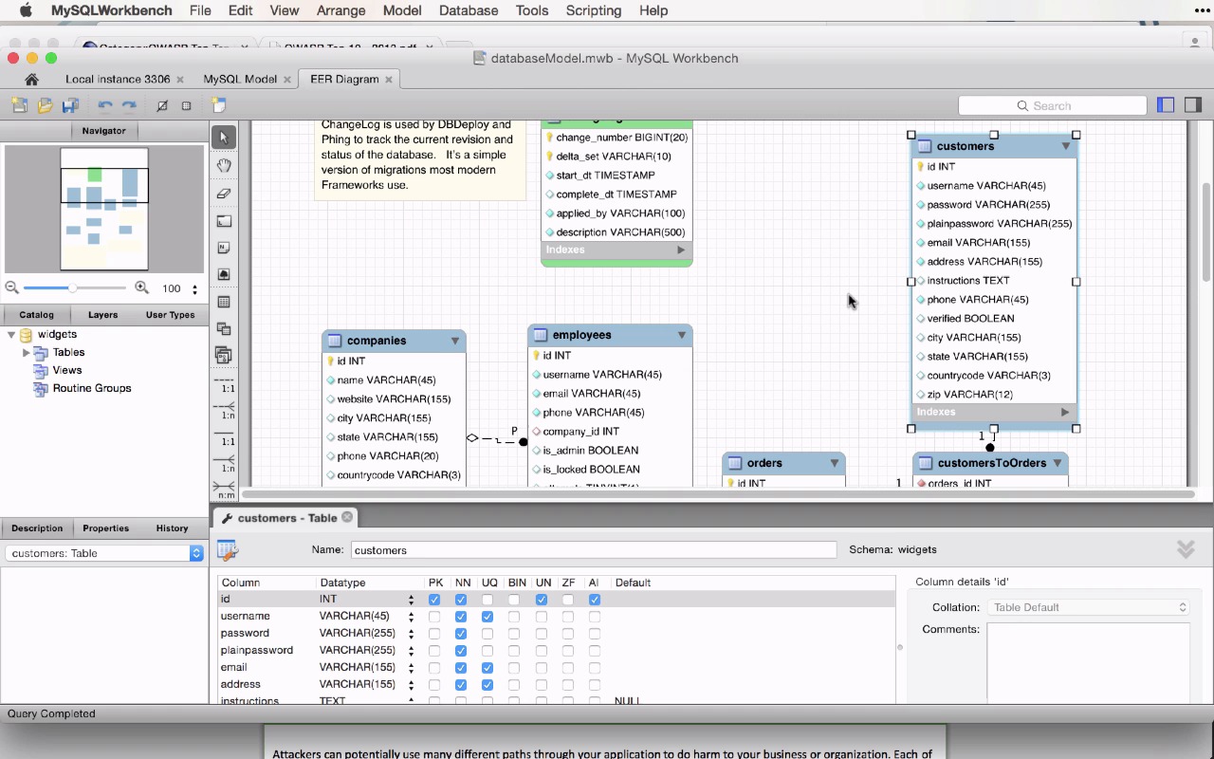The image size is (1214, 759).
Task: Uncheck PK for the id column
Action: click(434, 600)
